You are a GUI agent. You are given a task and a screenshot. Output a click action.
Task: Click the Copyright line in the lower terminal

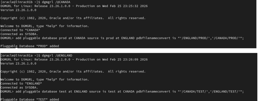click(x=73, y=71)
